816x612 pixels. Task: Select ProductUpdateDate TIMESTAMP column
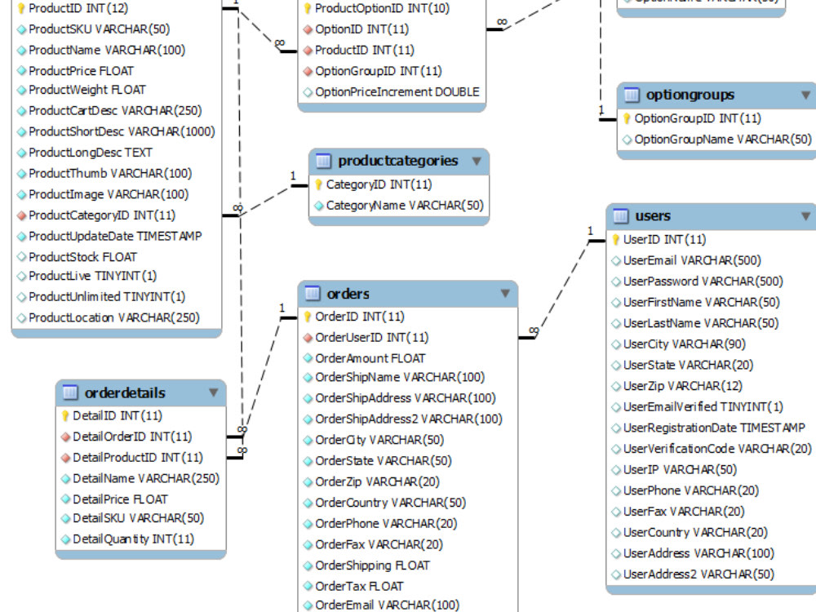click(x=115, y=237)
